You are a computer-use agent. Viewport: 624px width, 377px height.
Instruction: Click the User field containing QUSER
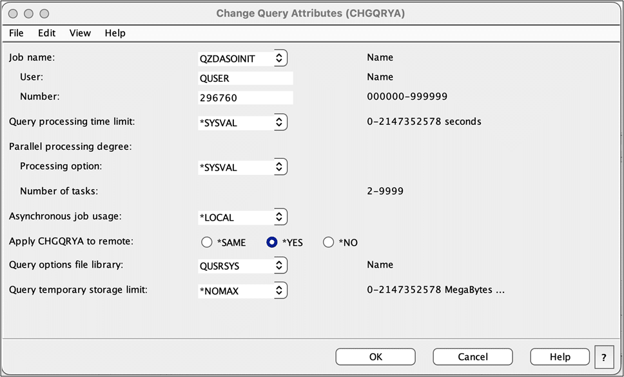point(246,78)
